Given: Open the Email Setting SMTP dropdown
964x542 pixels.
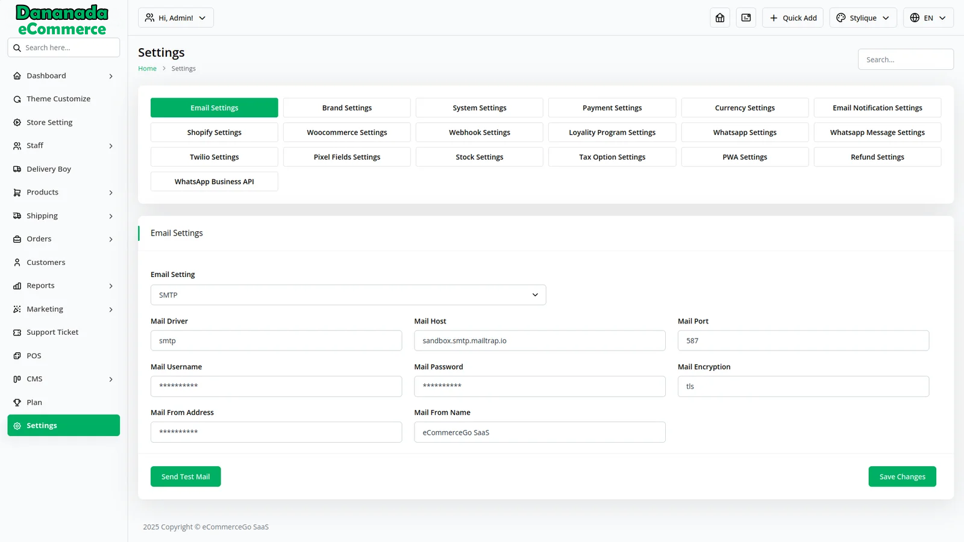Looking at the screenshot, I should point(348,295).
